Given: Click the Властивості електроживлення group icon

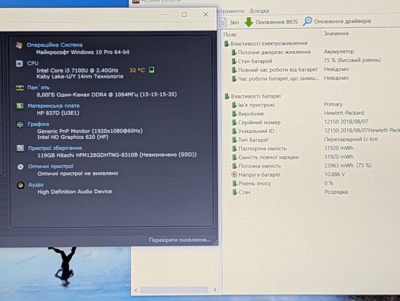Looking at the screenshot, I should tap(226, 44).
